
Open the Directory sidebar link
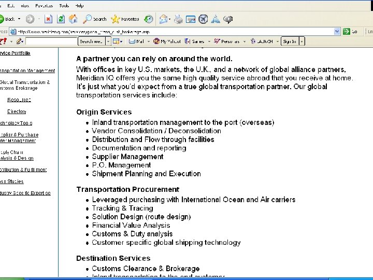17,111
